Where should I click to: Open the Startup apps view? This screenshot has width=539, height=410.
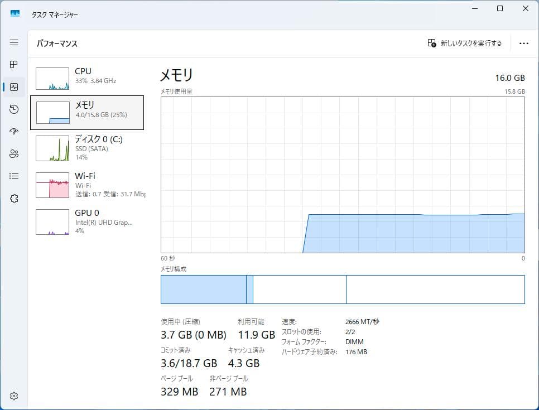click(13, 131)
